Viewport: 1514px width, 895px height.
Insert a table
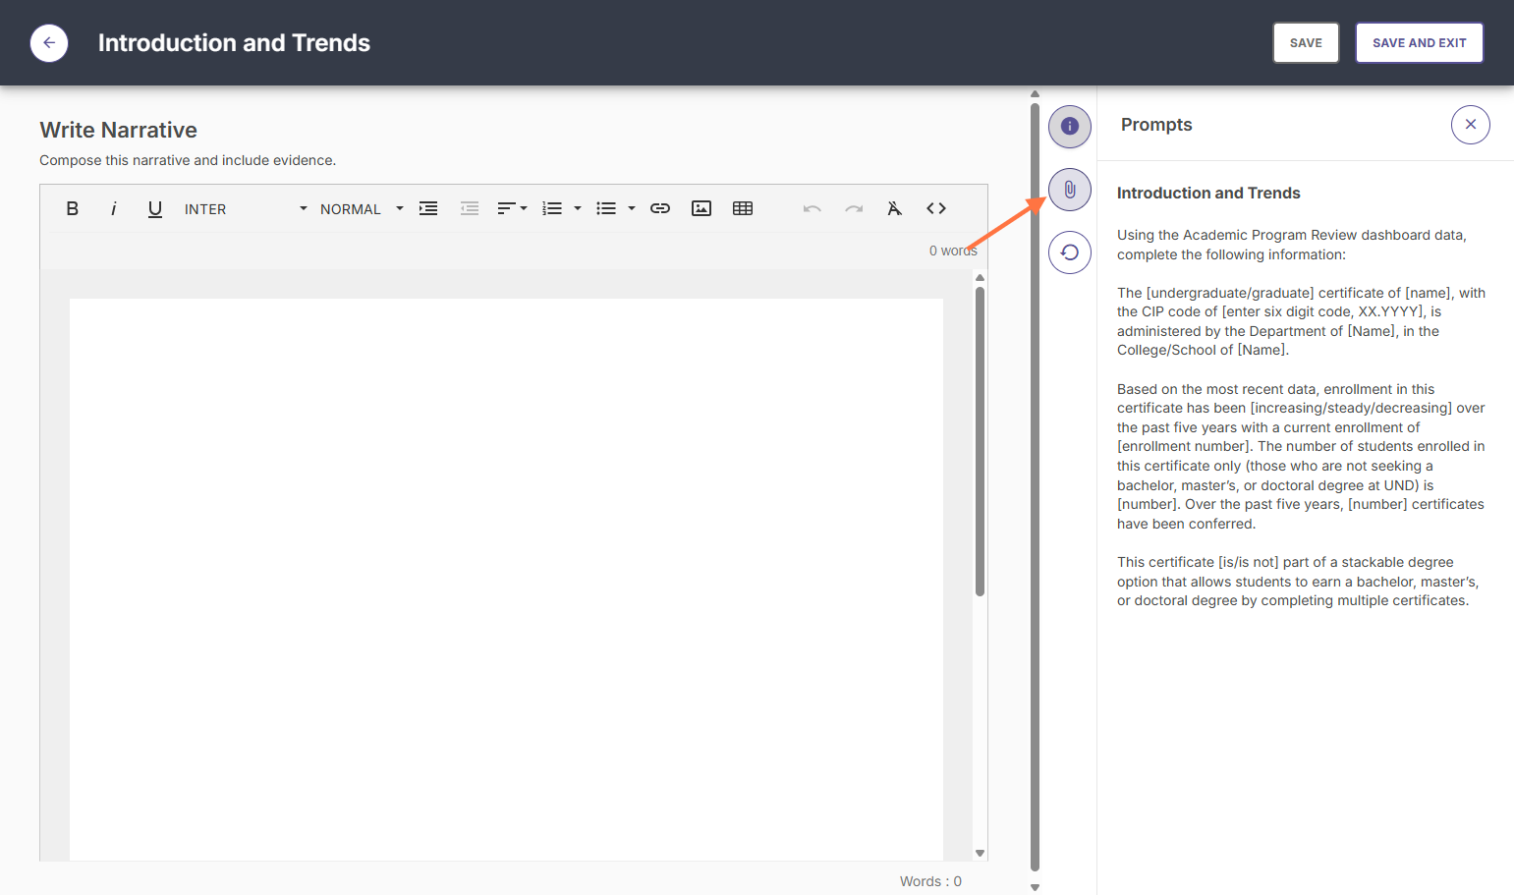[x=743, y=208]
